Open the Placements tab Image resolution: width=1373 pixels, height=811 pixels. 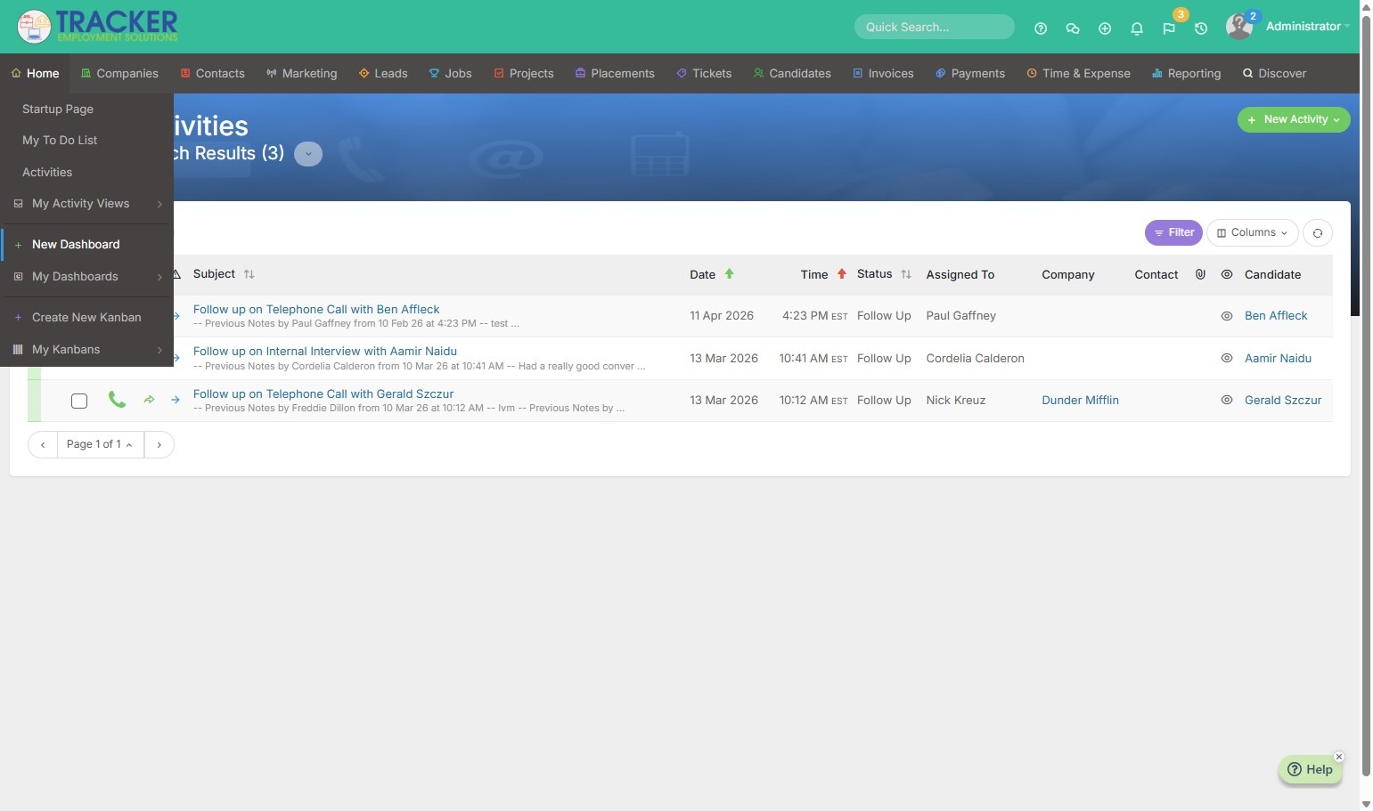coord(615,74)
